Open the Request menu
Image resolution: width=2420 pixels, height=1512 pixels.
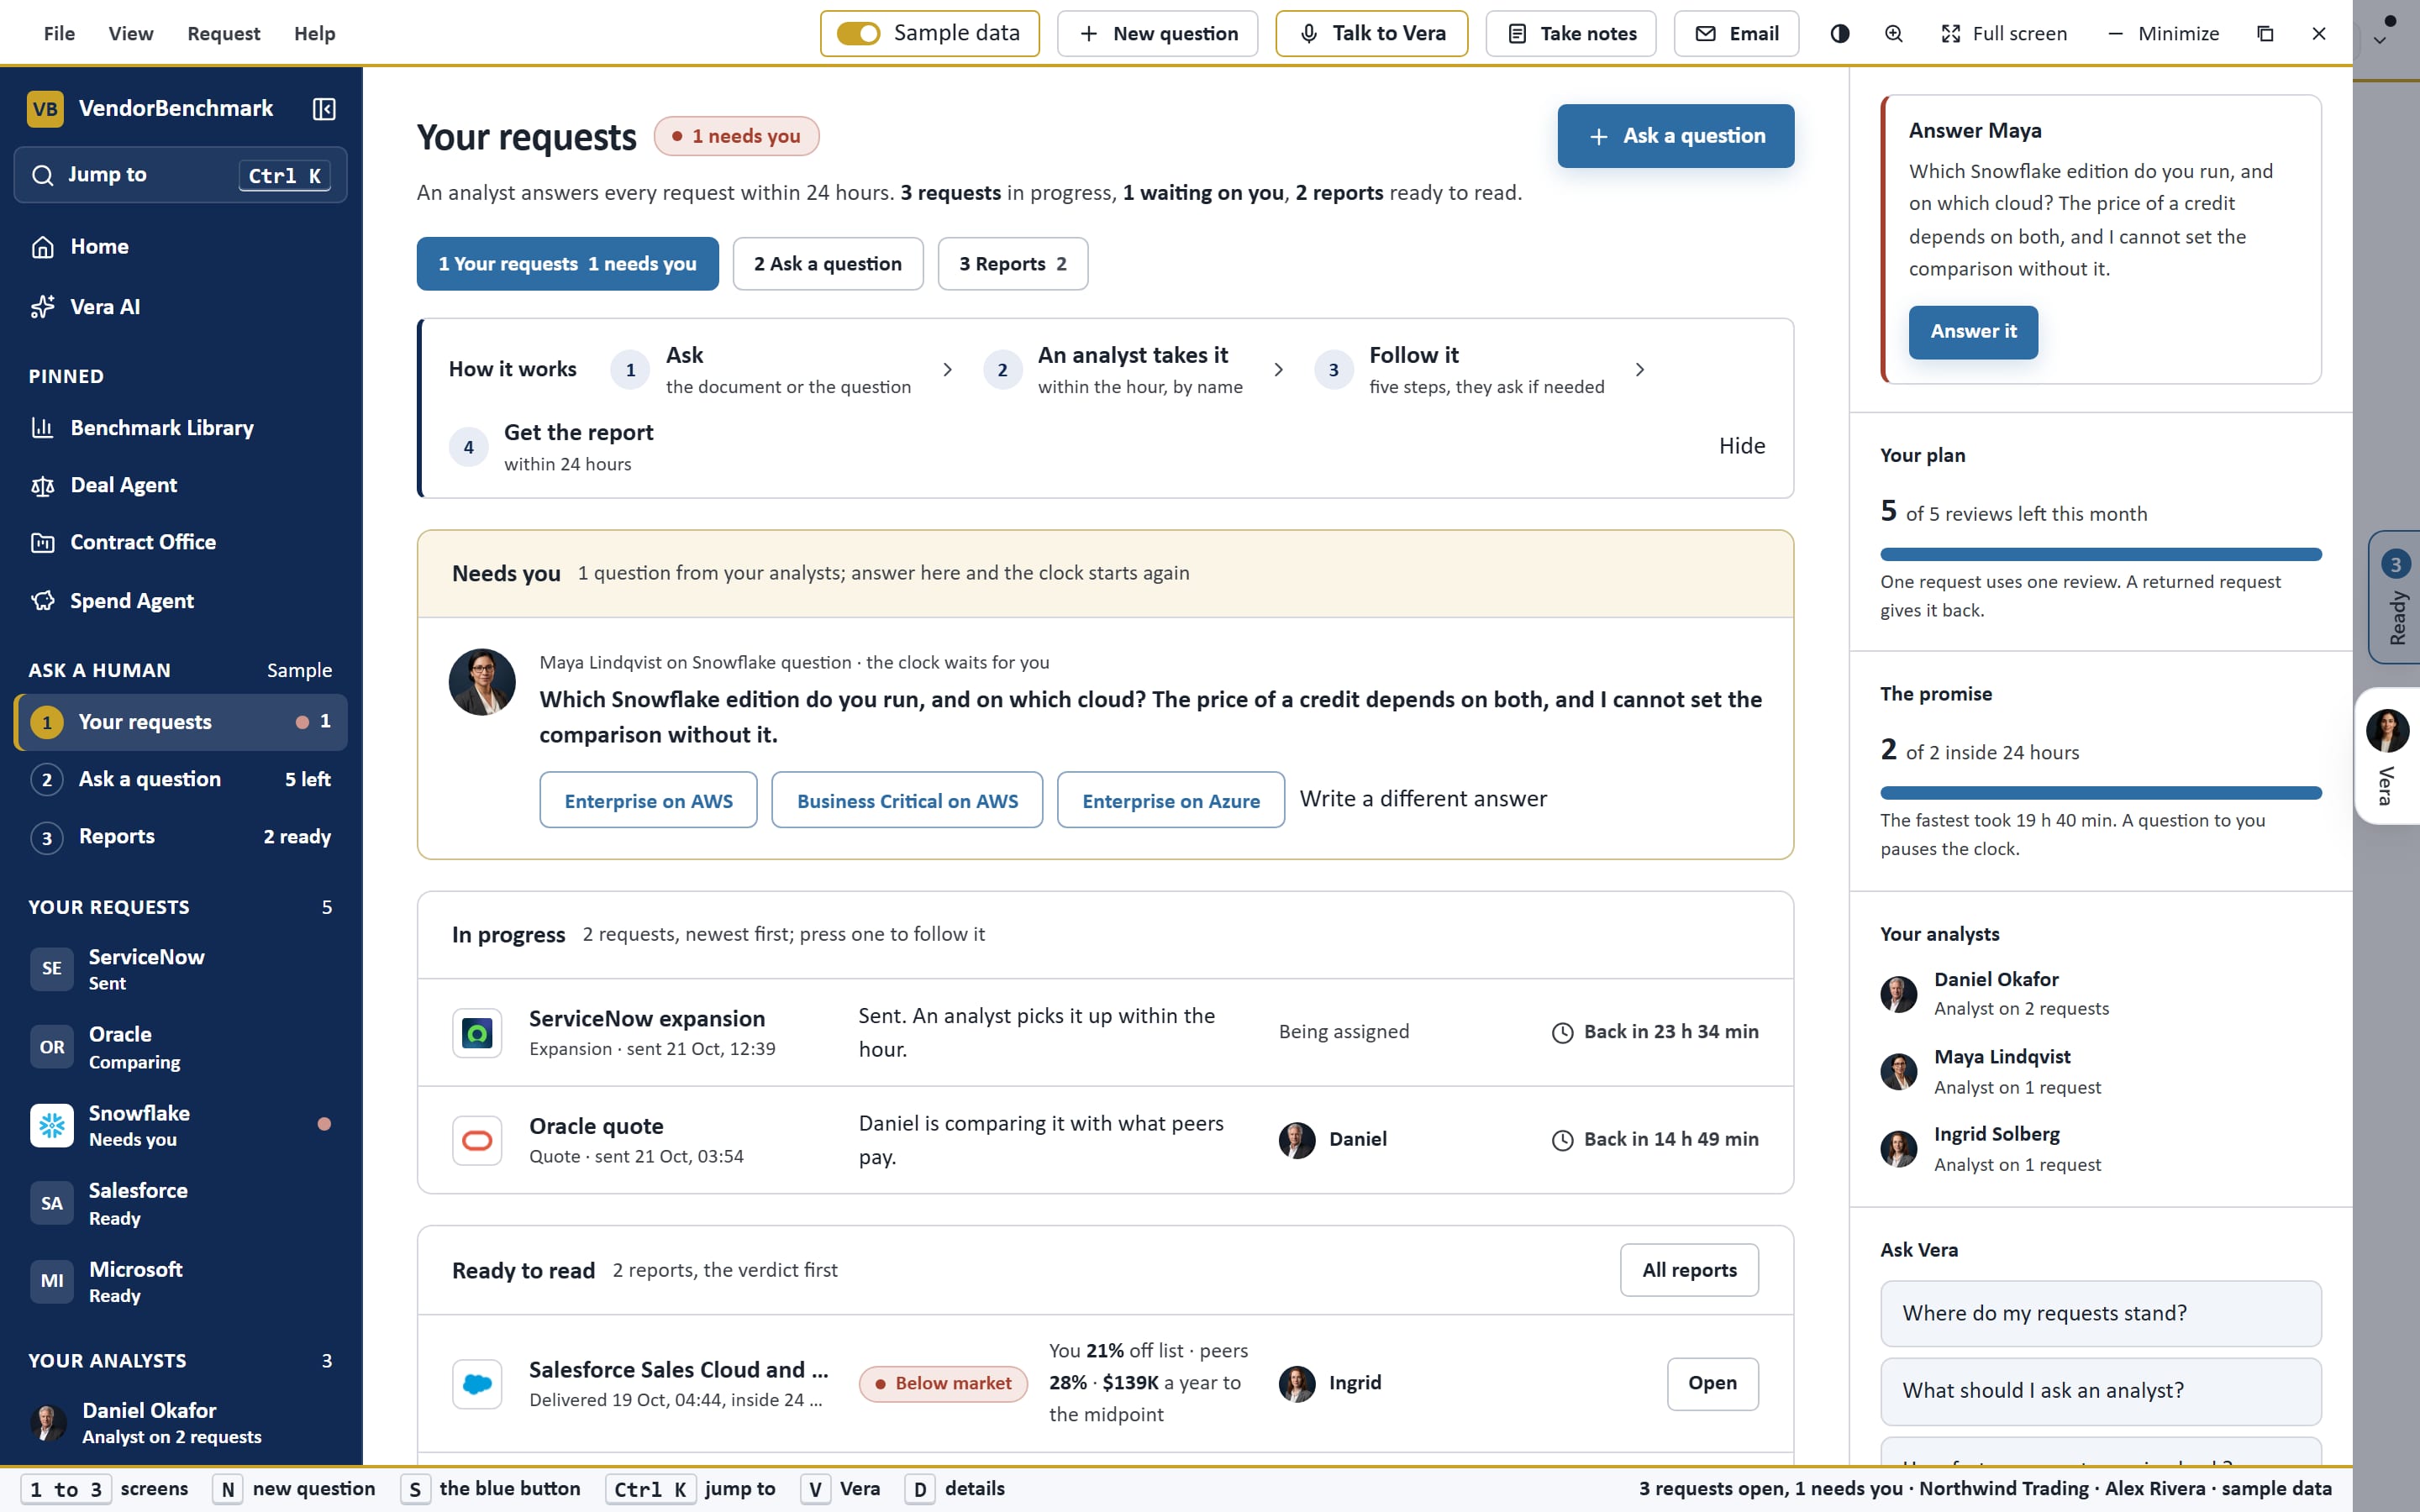click(x=223, y=34)
